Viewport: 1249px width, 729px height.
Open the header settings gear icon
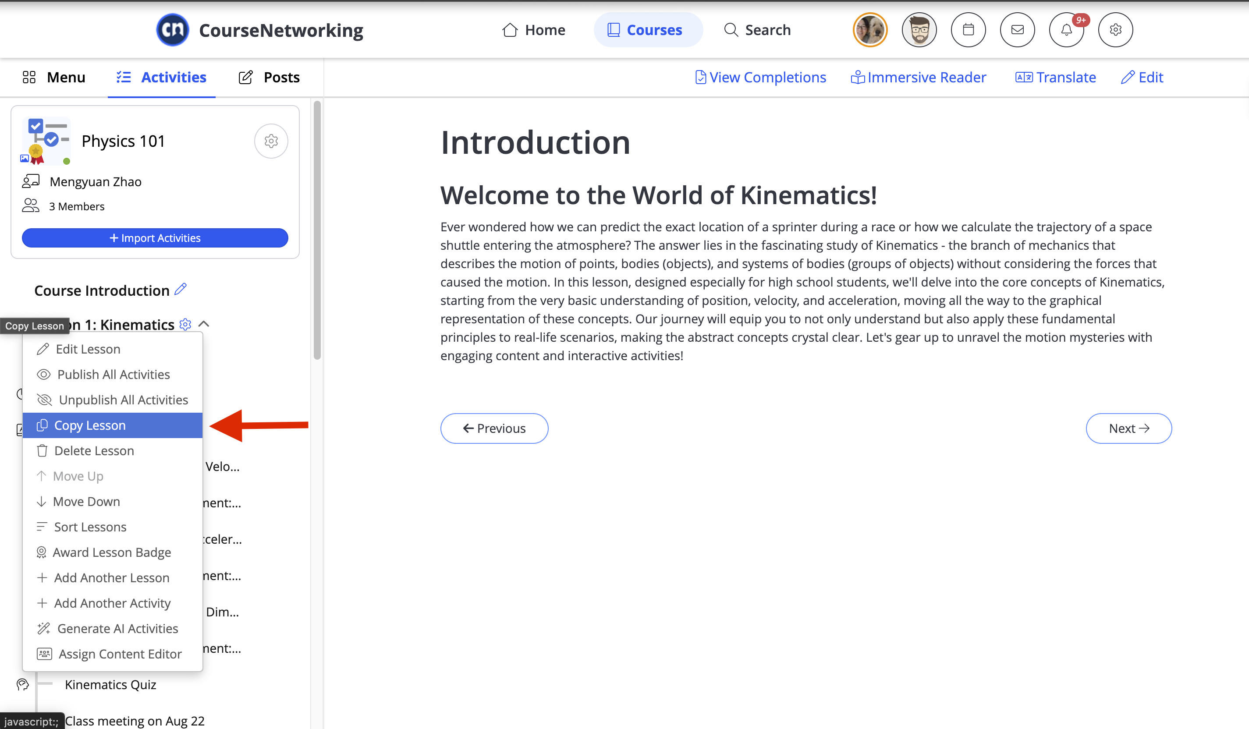click(1115, 30)
